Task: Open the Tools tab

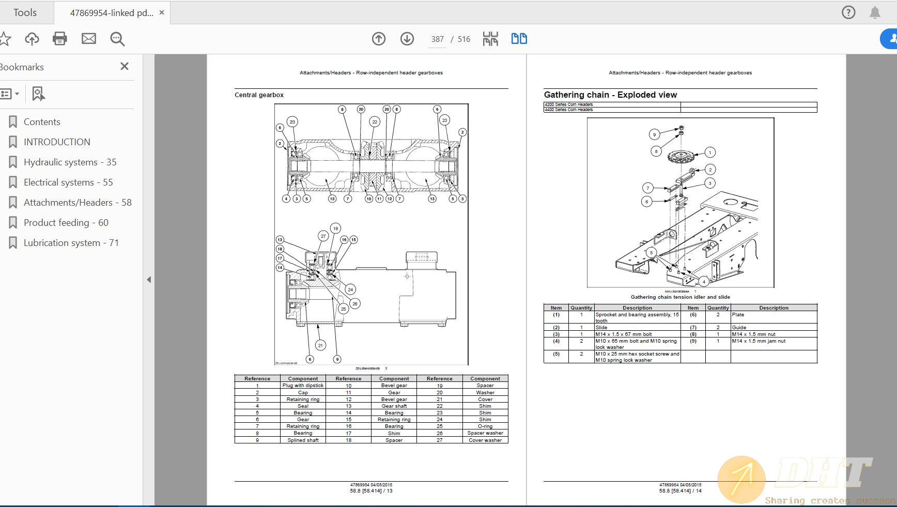Action: (x=25, y=12)
